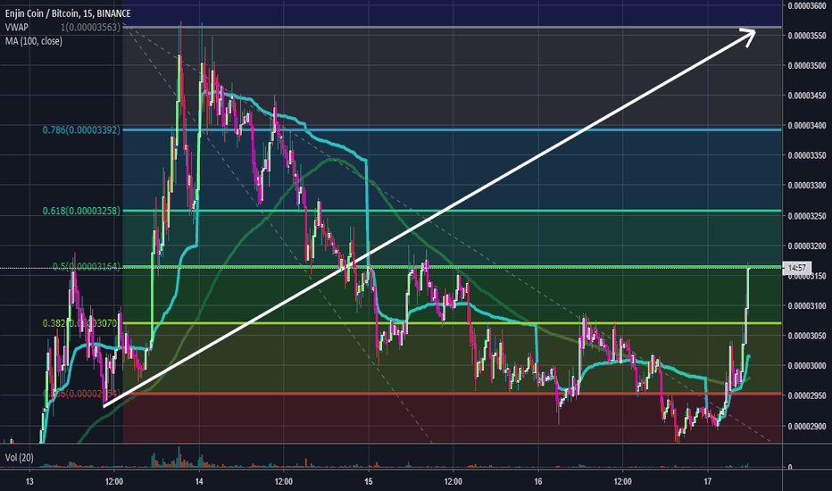Image resolution: width=832 pixels, height=491 pixels.
Task: Click the 1(0.00003563) Fibonacci level label
Action: click(90, 27)
